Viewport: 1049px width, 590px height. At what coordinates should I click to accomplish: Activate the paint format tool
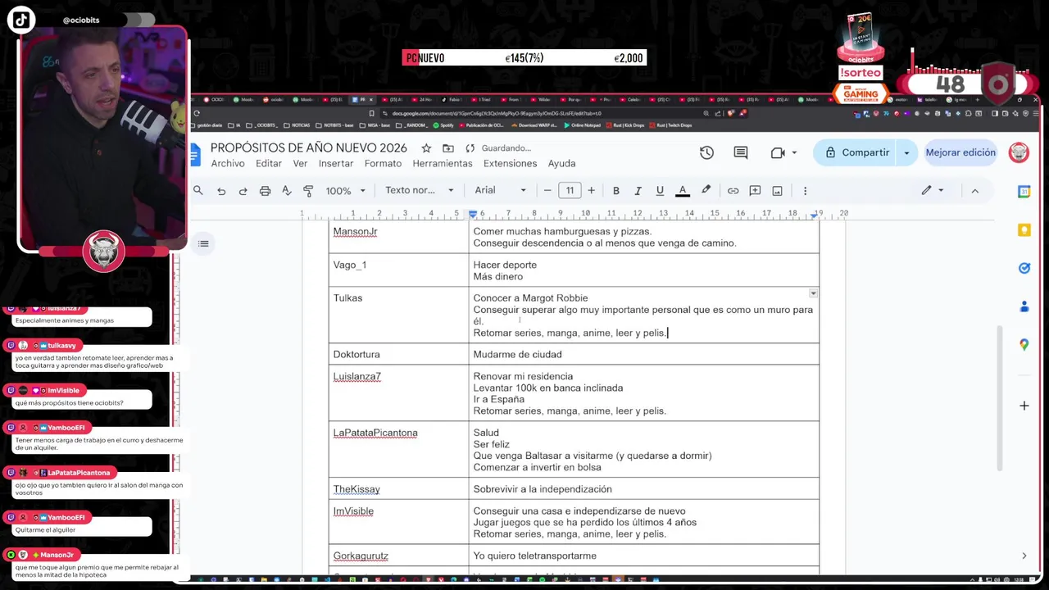pyautogui.click(x=308, y=190)
